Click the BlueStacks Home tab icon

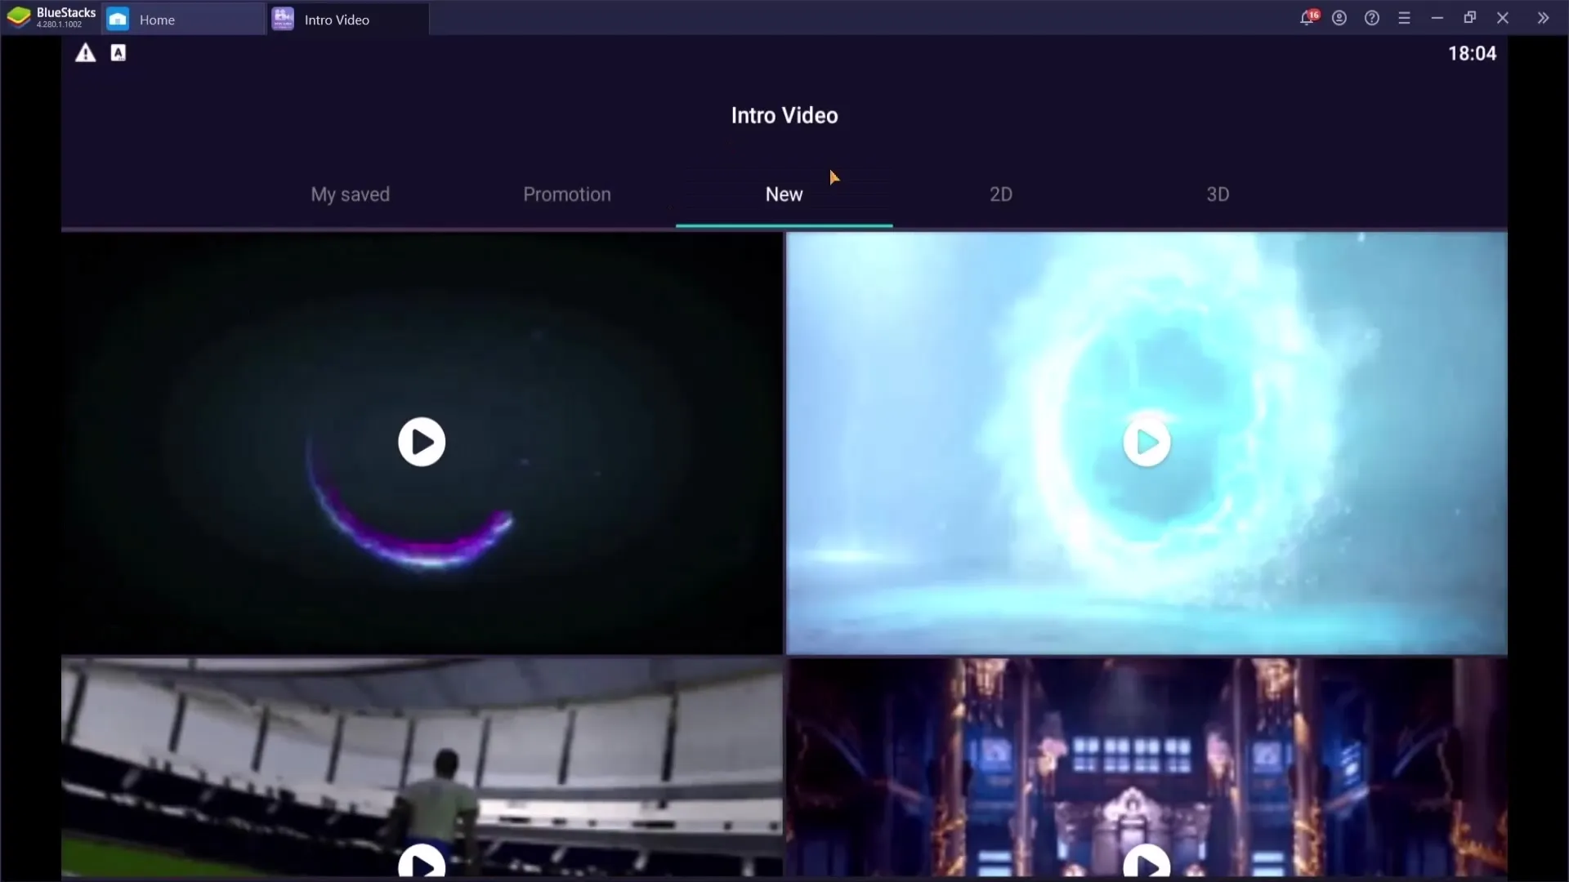click(x=118, y=18)
